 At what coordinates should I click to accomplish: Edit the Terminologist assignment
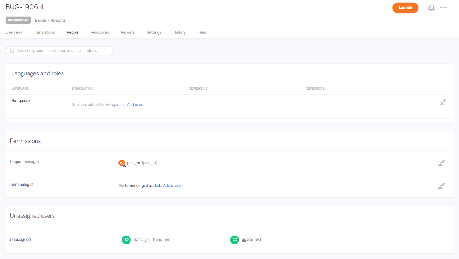click(441, 186)
